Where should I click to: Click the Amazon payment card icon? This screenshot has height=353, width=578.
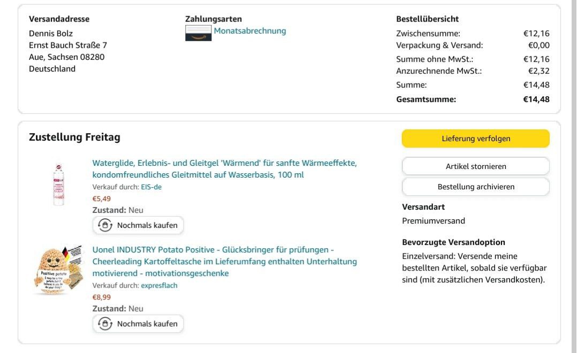198,33
